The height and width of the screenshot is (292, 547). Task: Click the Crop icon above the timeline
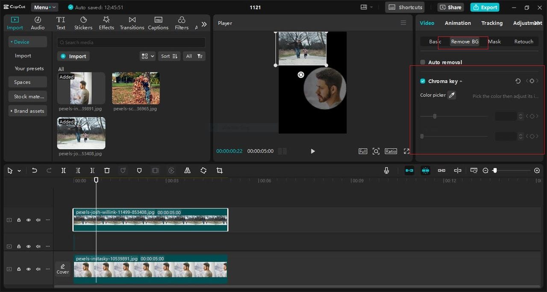219,171
